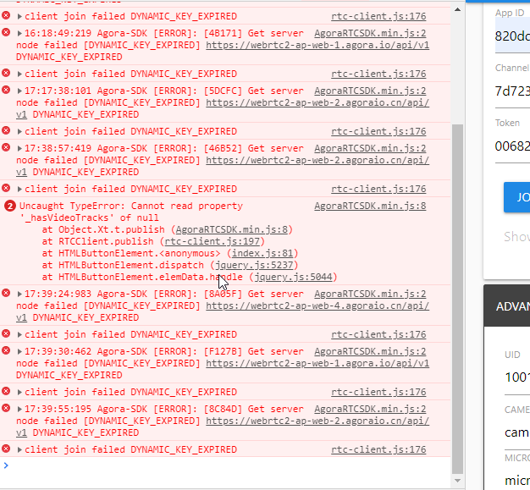Click the Channel input field
Viewport: 530px width, 490px height.
(512, 91)
